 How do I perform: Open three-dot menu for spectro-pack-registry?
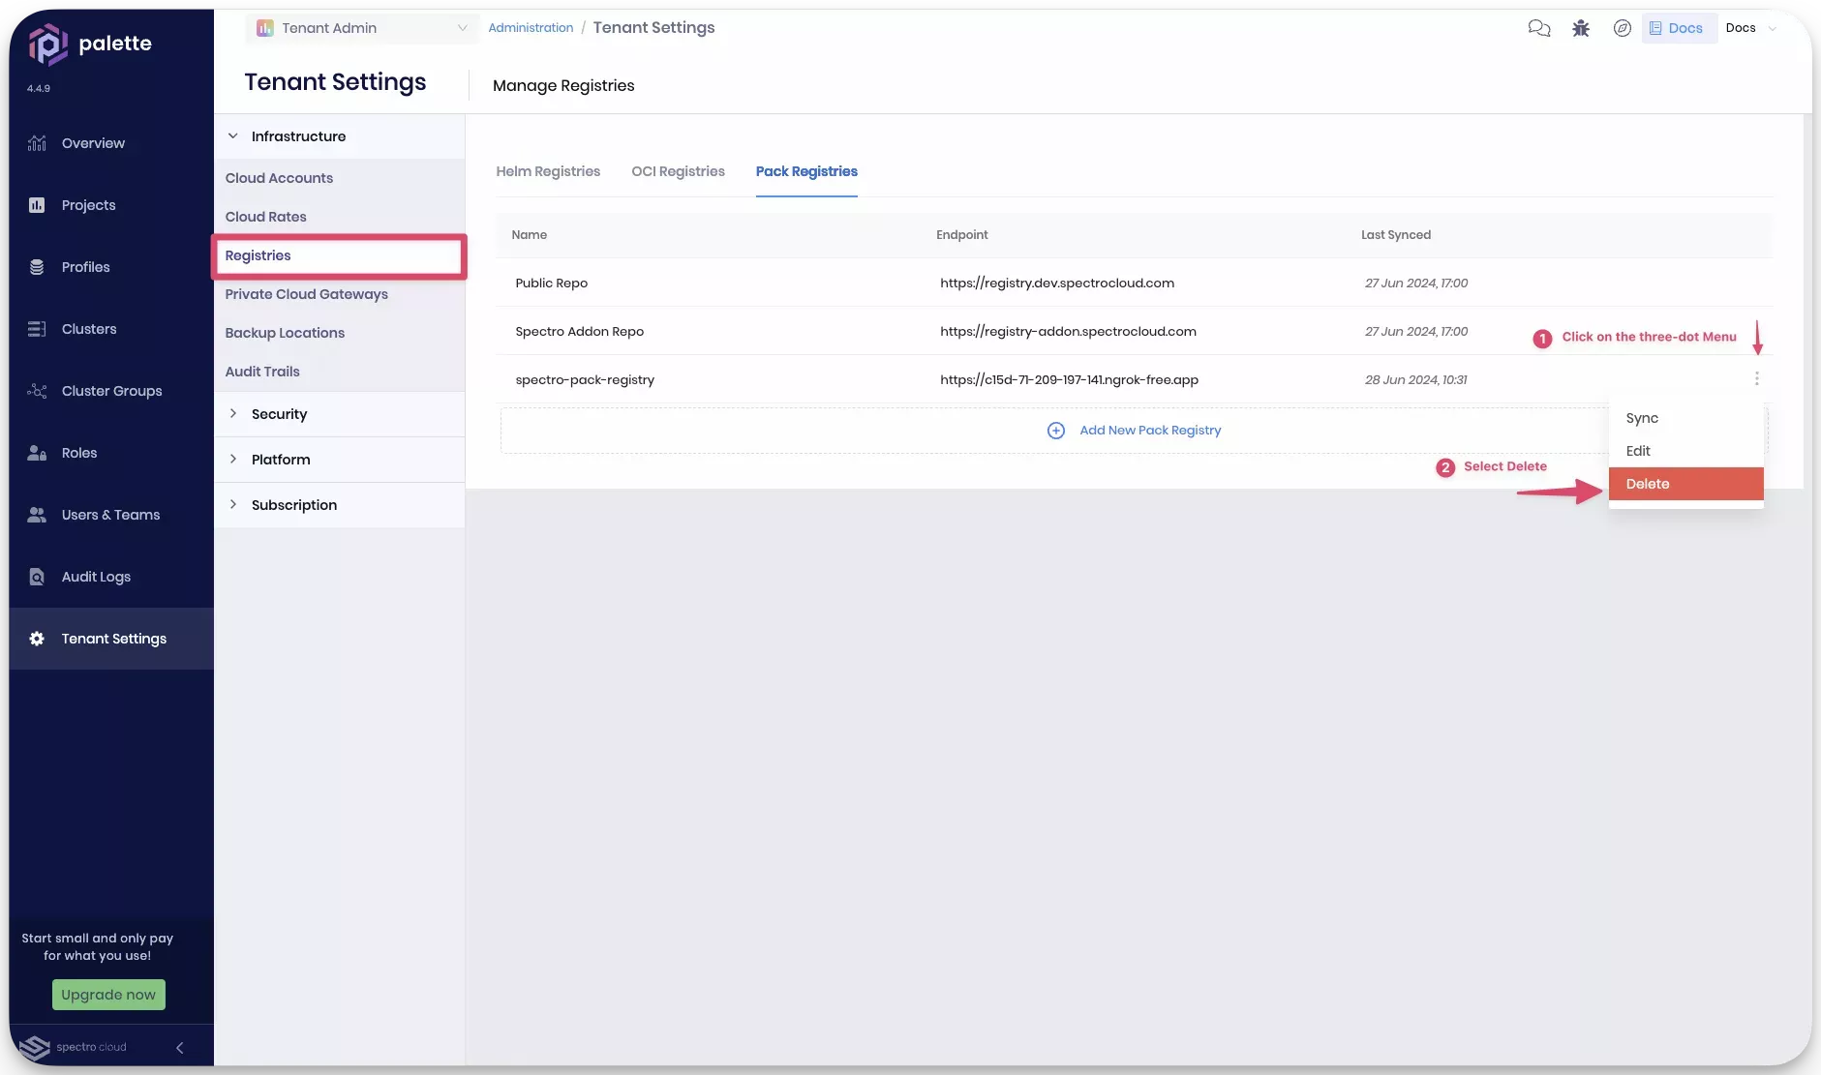(1756, 379)
